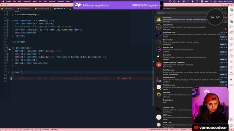This screenshot has height=131, width=234.
Task: Install the Rust Test Lens extension
Action: pyautogui.click(x=222, y=74)
